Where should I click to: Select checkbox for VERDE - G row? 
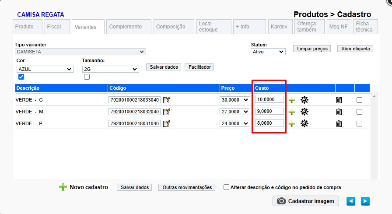(359, 100)
